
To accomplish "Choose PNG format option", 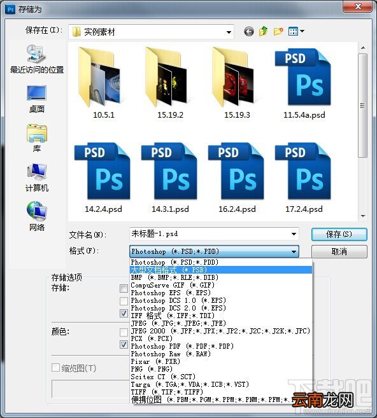I will [221, 369].
